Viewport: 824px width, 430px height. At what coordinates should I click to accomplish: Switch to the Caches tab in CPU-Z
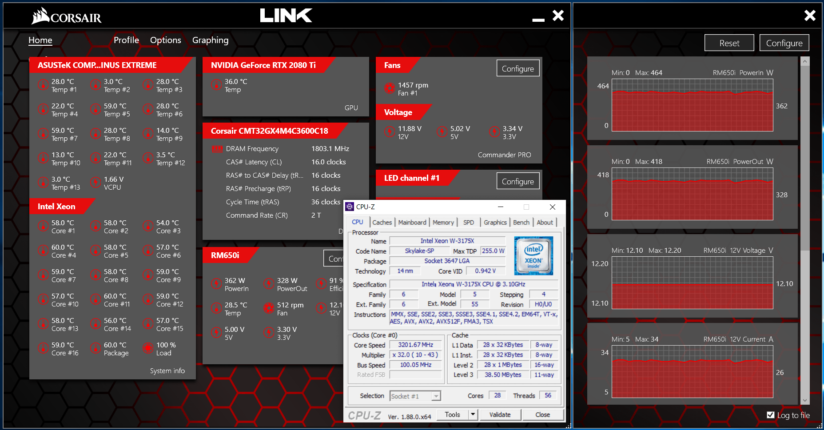click(382, 222)
